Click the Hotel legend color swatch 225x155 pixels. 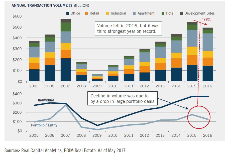click(163, 14)
